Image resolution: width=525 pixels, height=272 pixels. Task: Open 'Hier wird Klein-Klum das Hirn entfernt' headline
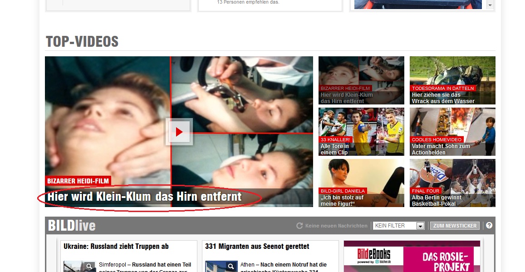tap(145, 197)
